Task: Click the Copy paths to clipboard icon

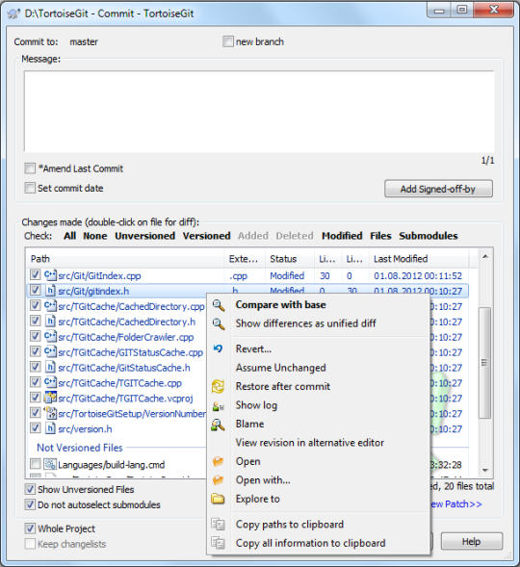Action: (218, 525)
